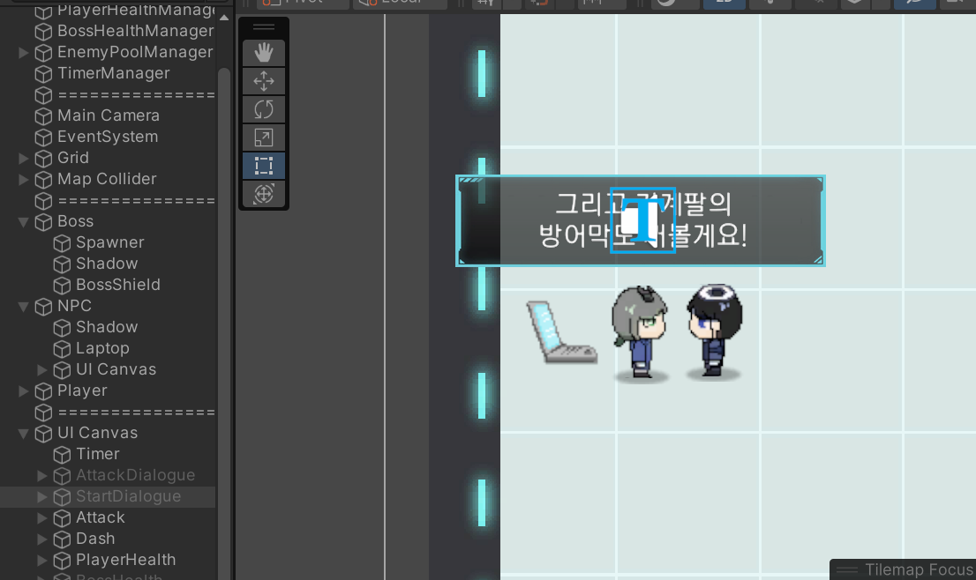The height and width of the screenshot is (580, 976).
Task: Click the 'PlayerHealth' label
Action: point(125,560)
